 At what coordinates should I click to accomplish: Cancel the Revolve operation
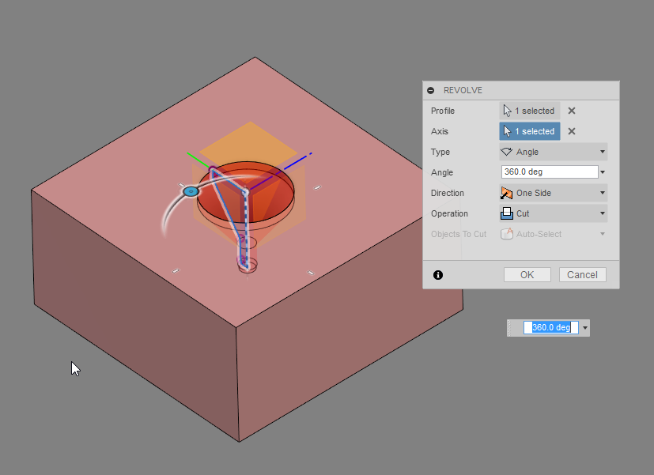pyautogui.click(x=582, y=274)
